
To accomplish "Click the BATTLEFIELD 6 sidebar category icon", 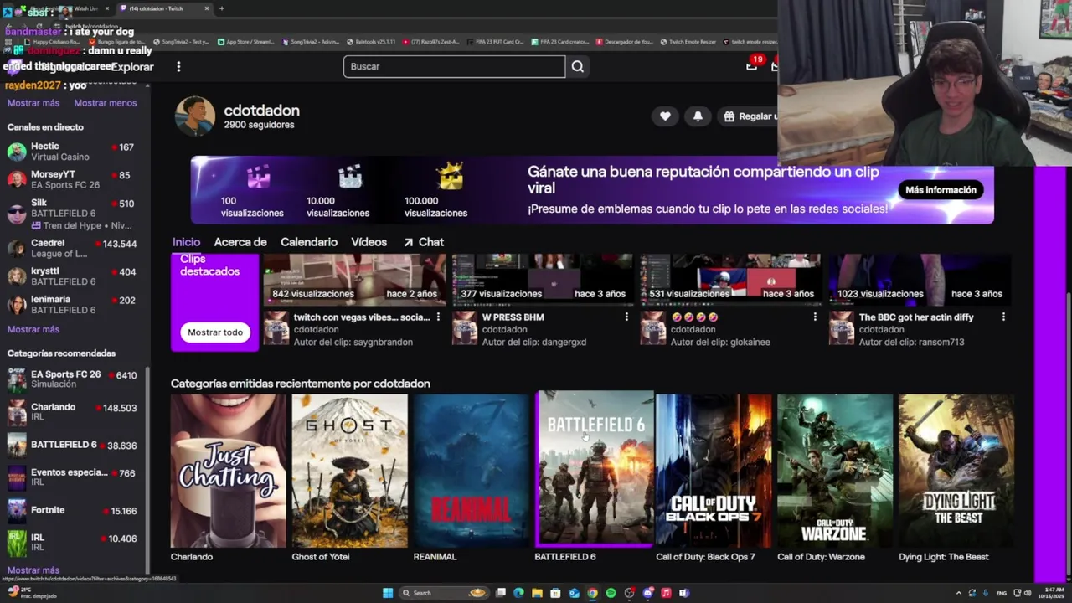I will coord(17,445).
